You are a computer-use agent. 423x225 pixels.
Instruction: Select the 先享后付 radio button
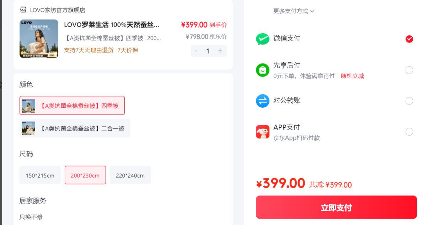pyautogui.click(x=409, y=70)
